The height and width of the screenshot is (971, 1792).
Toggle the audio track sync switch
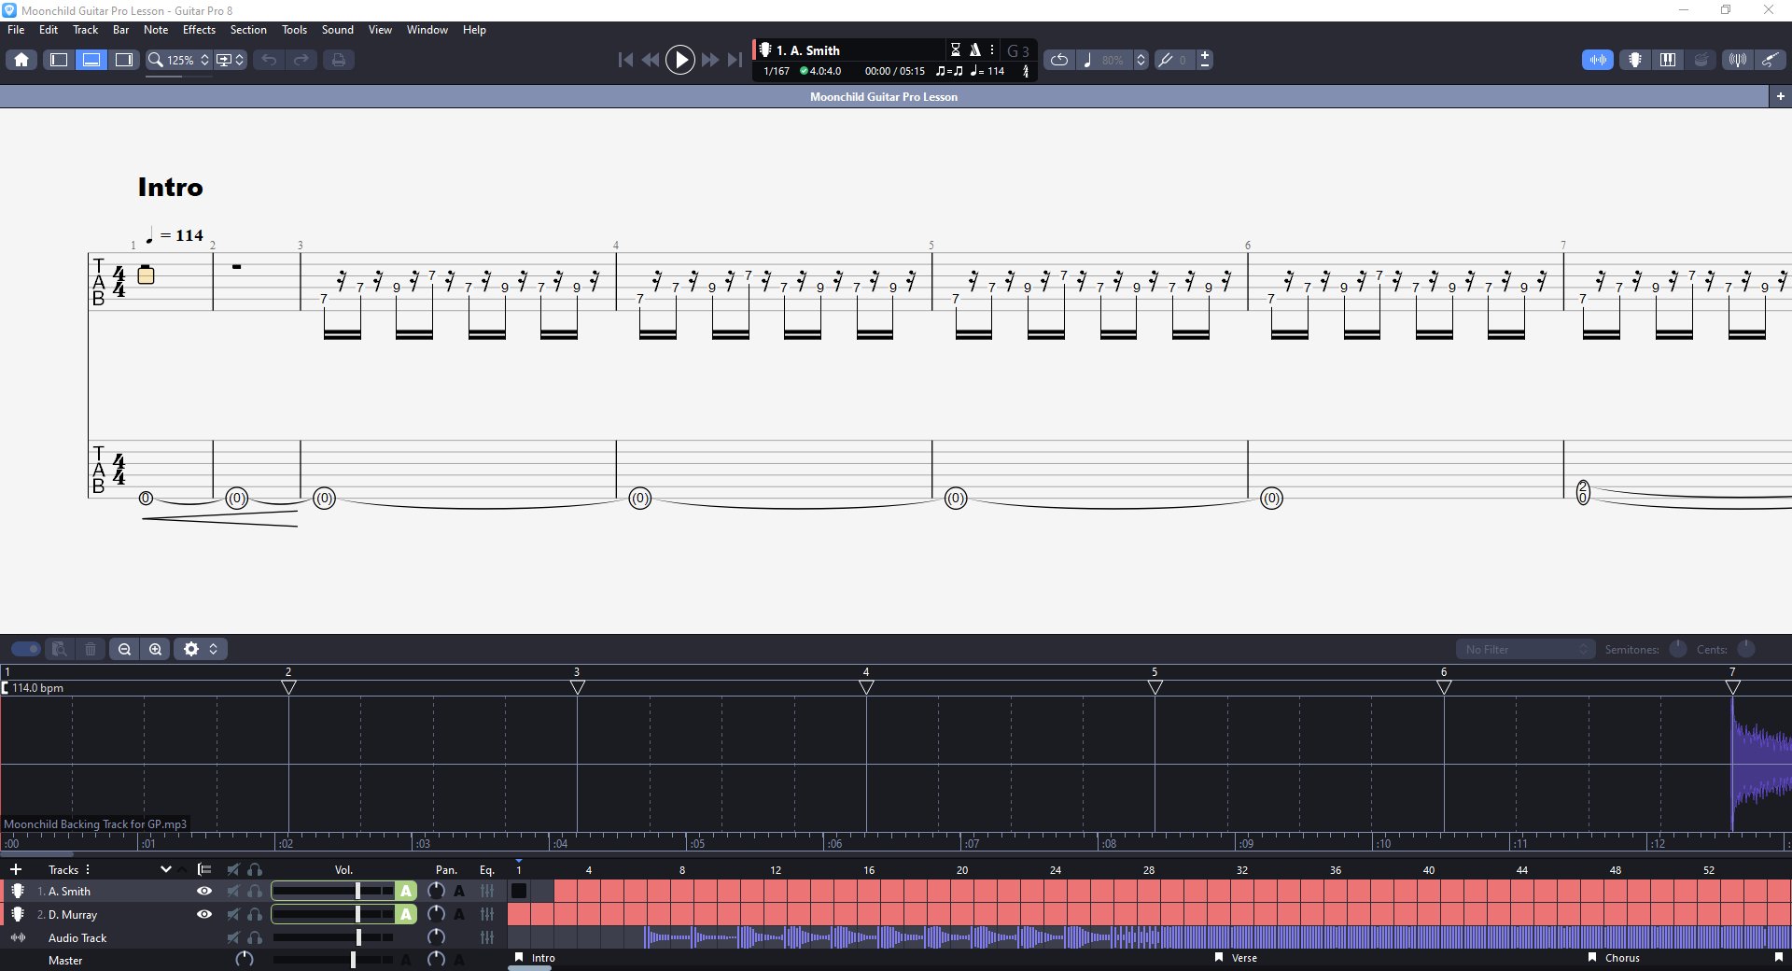pyautogui.click(x=26, y=649)
